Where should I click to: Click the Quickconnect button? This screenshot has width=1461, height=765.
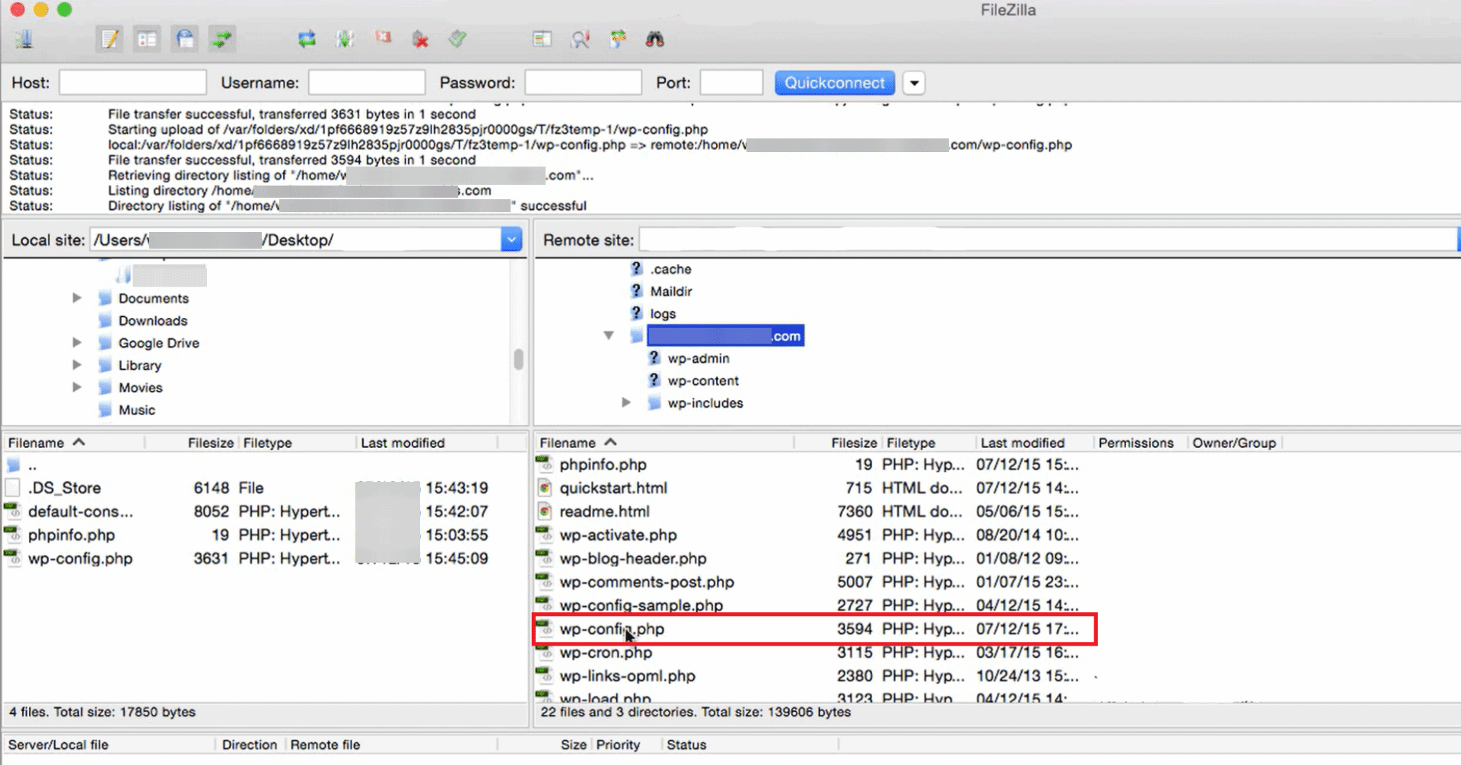tap(835, 83)
